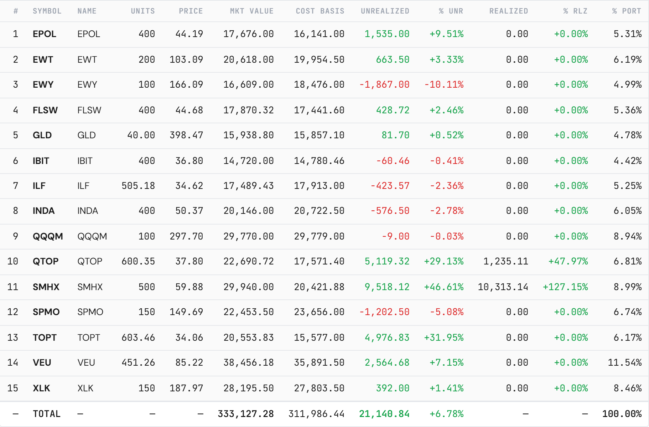The height and width of the screenshot is (427, 649).
Task: Click EWT cost basis 19,954.50
Action: [319, 60]
